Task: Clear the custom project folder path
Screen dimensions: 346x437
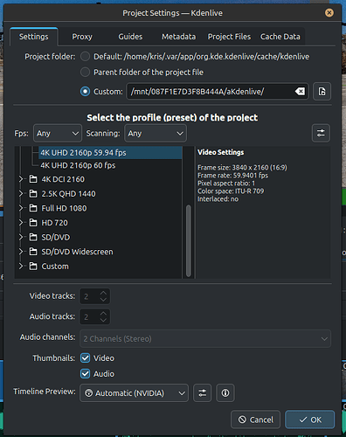Action: coord(300,92)
